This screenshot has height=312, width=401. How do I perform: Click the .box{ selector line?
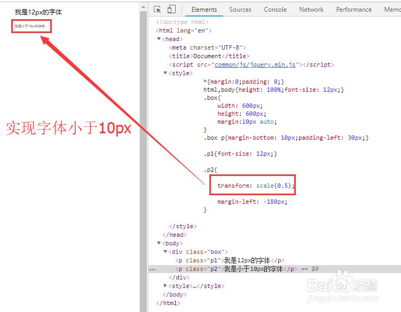[212, 98]
